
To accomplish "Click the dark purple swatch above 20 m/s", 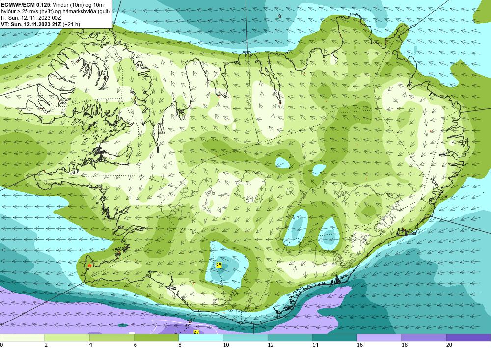I will click(468, 338).
